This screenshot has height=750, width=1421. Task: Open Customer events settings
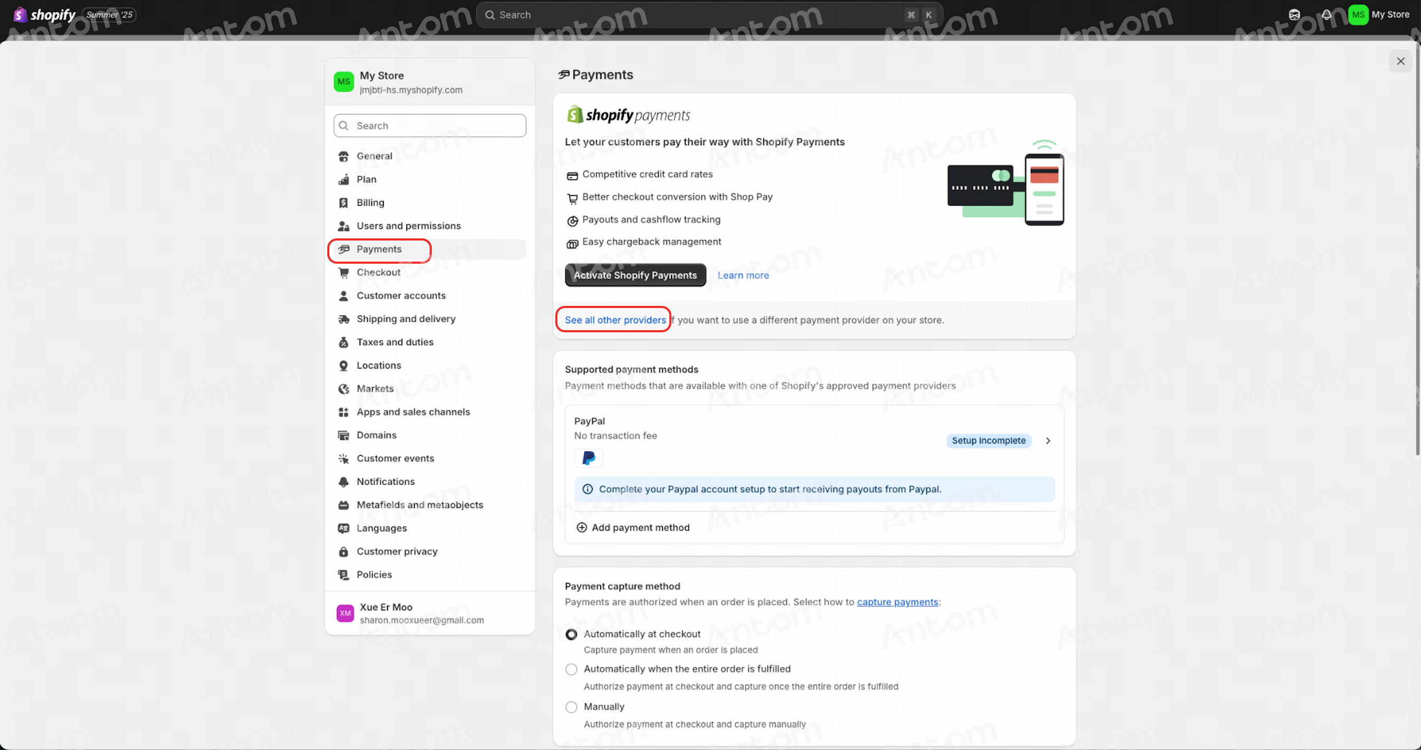click(430, 458)
